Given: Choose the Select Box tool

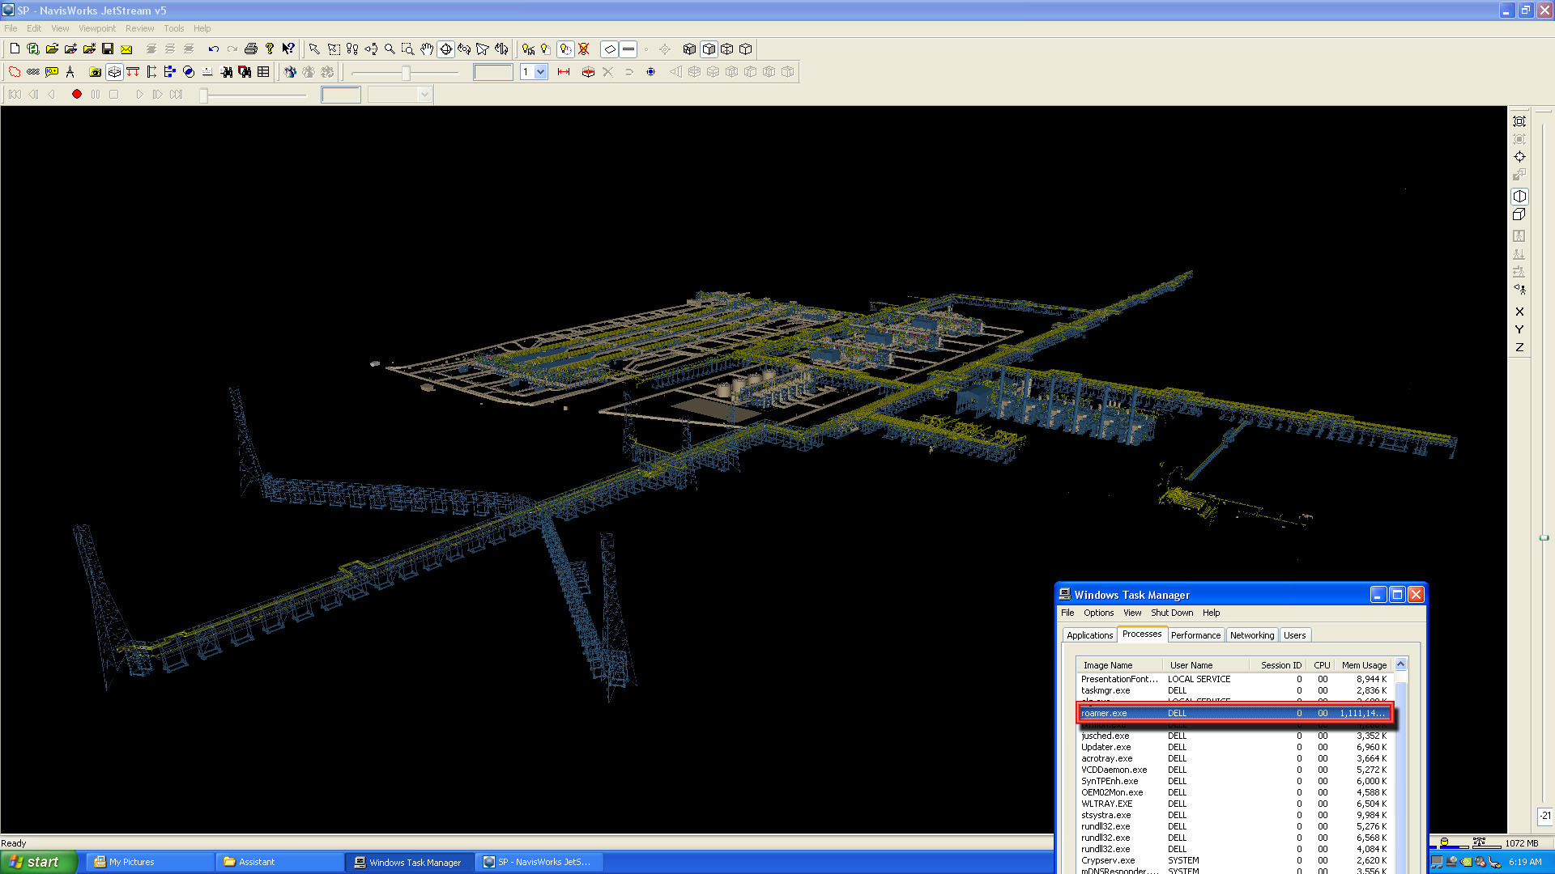Looking at the screenshot, I should click(334, 49).
